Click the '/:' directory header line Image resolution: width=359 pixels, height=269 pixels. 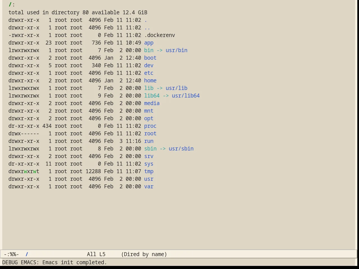coord(11,5)
